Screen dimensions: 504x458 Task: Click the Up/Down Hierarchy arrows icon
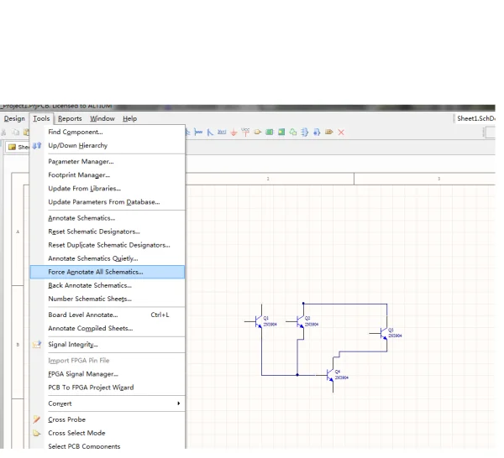point(37,145)
